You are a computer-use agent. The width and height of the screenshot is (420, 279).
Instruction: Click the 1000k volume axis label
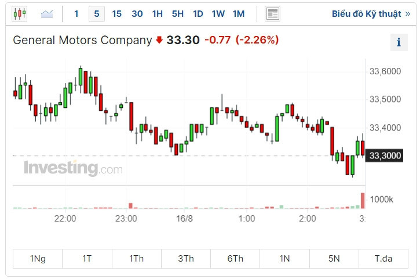coord(381,200)
